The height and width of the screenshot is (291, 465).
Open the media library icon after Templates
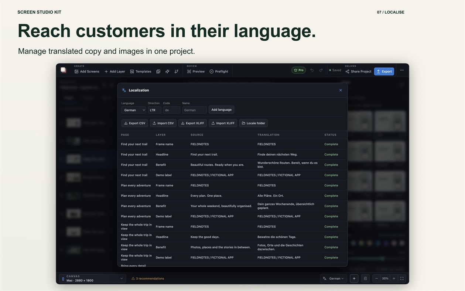click(158, 71)
